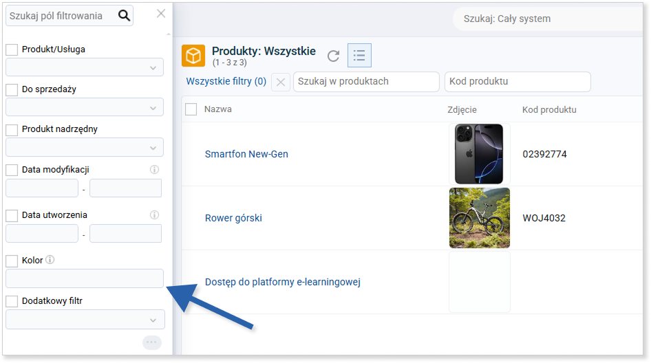
Task: Show info for Data utworzenia filter
Action: [154, 214]
